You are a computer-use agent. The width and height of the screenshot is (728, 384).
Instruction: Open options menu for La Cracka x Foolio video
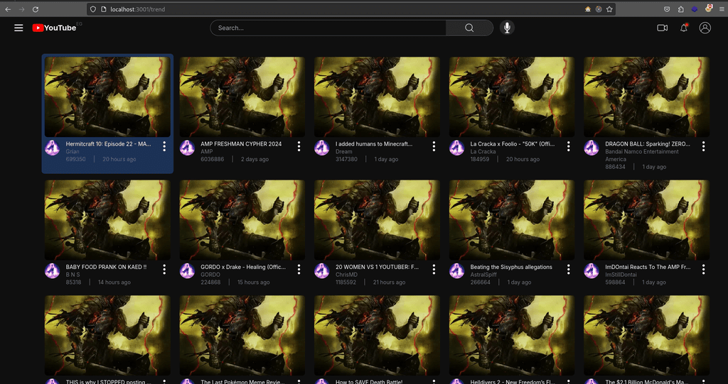(568, 146)
